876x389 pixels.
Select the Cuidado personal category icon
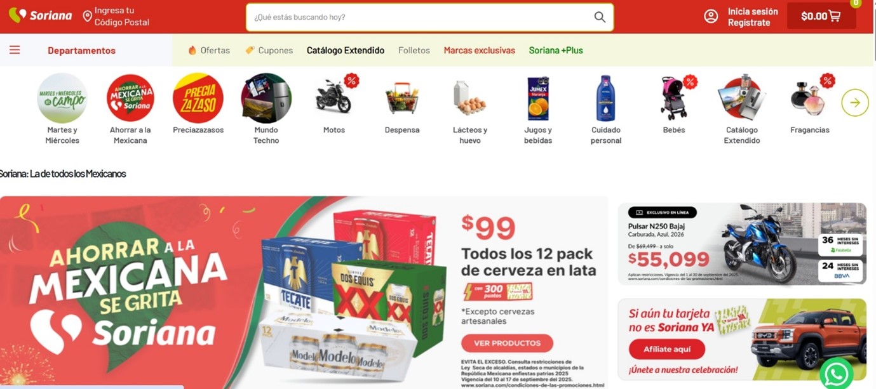pos(606,98)
